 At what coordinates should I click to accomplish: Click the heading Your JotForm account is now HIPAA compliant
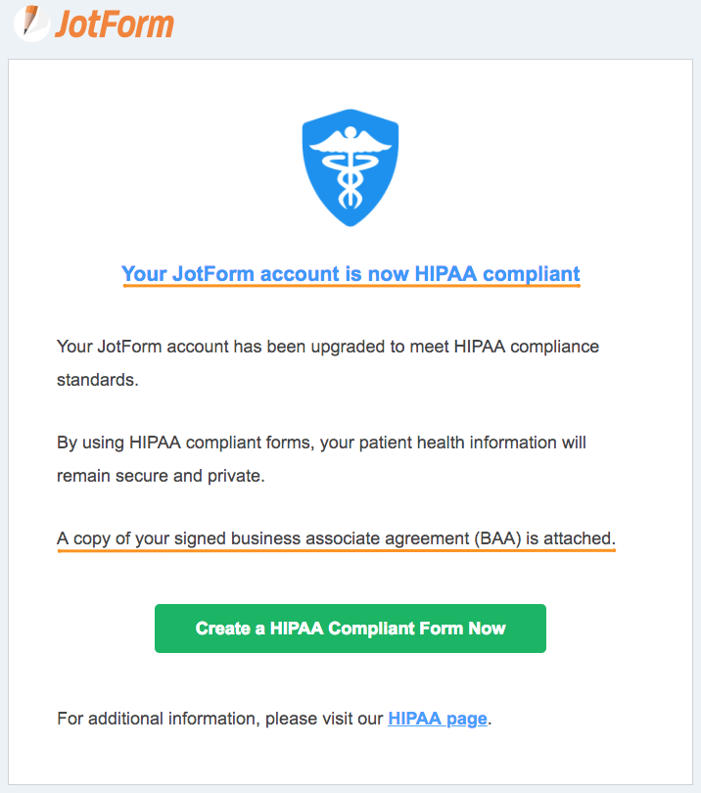350,273
